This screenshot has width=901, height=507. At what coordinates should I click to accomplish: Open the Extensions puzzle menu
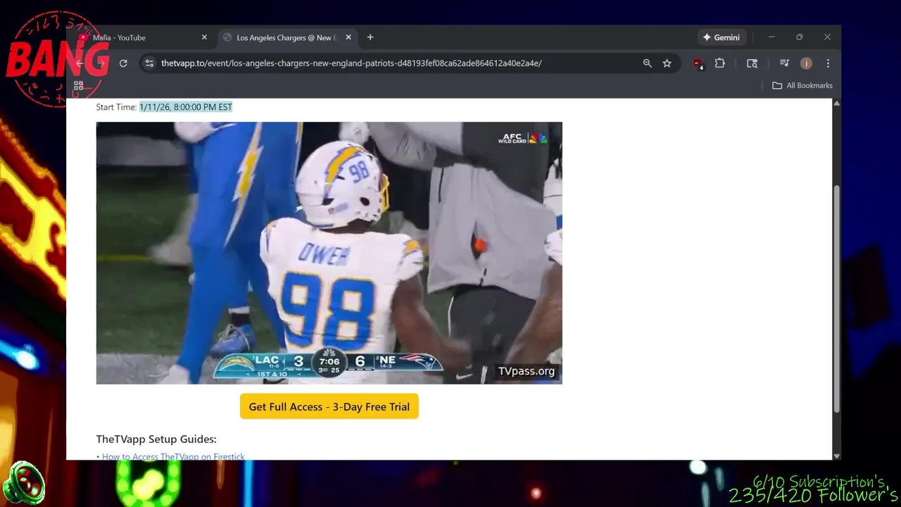720,63
